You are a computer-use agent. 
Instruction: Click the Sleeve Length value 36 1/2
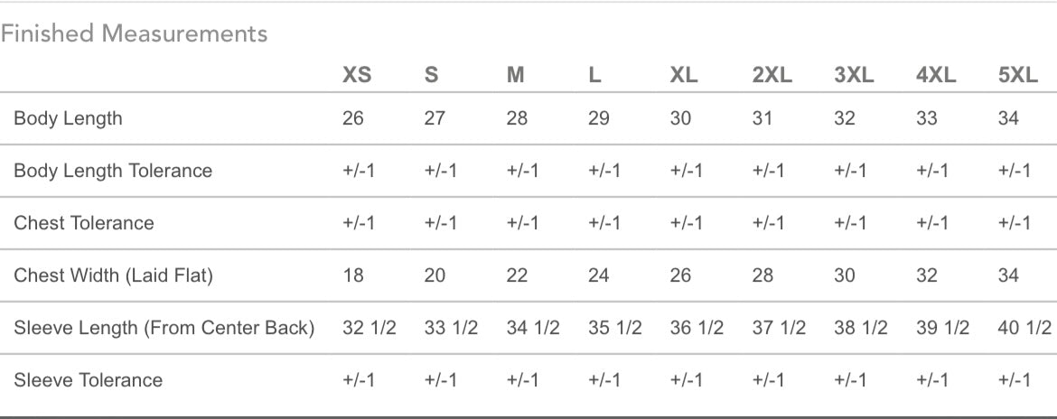pyautogui.click(x=697, y=328)
